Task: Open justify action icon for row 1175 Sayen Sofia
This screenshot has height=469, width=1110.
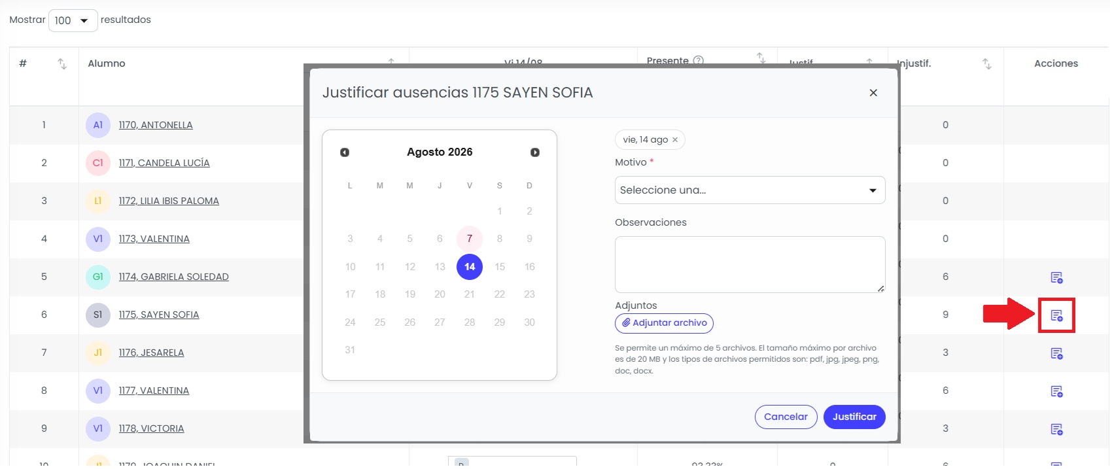Action: click(x=1056, y=315)
